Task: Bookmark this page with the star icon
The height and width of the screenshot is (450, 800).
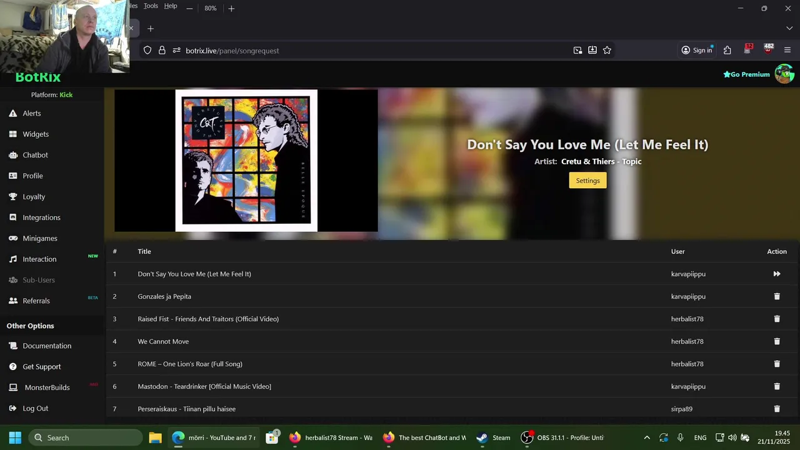Action: tap(607, 51)
